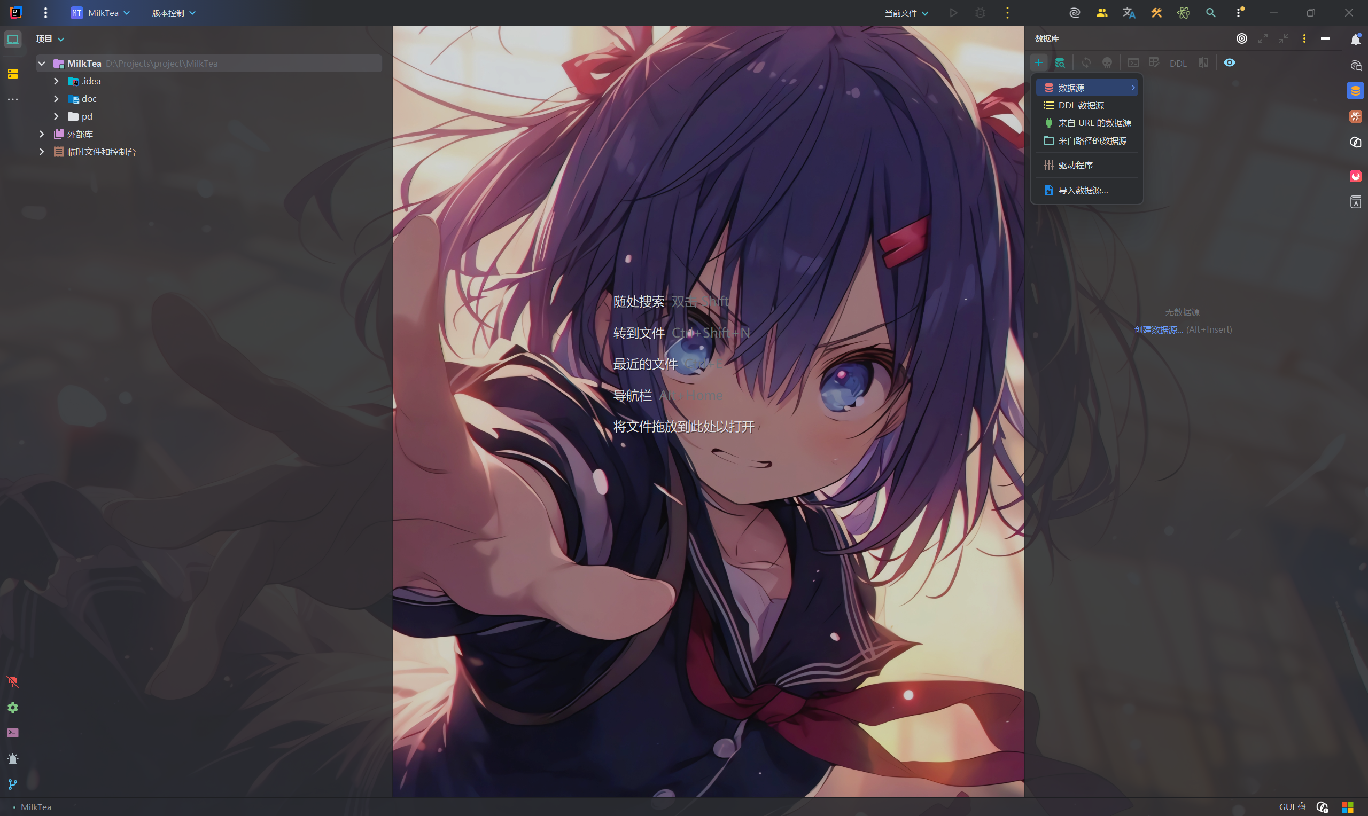Open the 项目 view selector dropdown
This screenshot has height=816, width=1368.
point(50,39)
